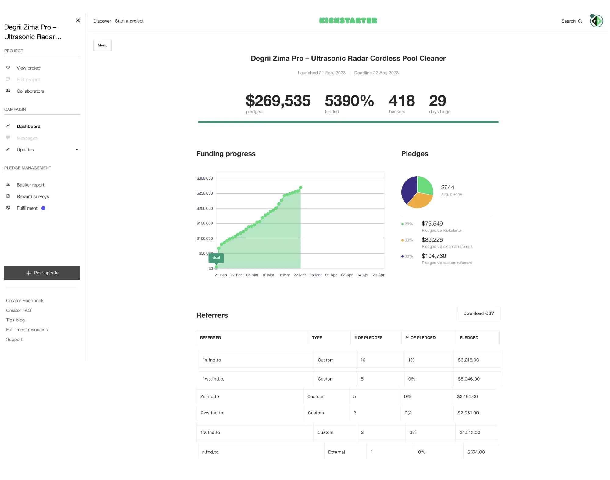
Task: Expand the Updates dropdown arrow
Action: pos(77,150)
